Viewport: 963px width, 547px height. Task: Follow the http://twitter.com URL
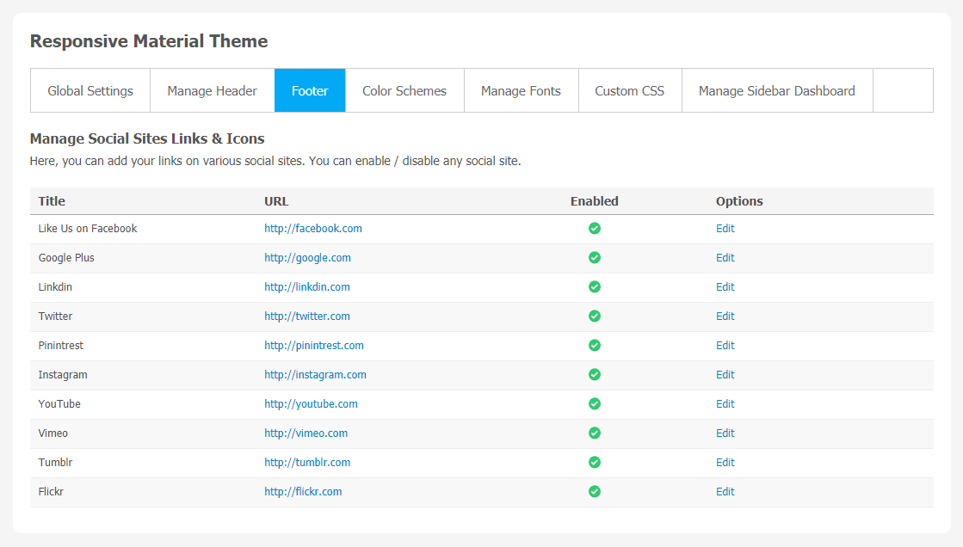coord(307,317)
